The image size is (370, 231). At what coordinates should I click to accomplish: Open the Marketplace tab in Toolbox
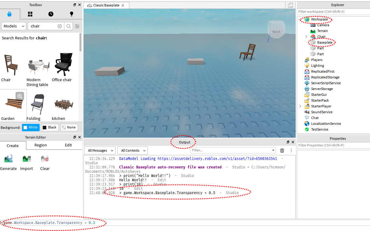coord(10,14)
